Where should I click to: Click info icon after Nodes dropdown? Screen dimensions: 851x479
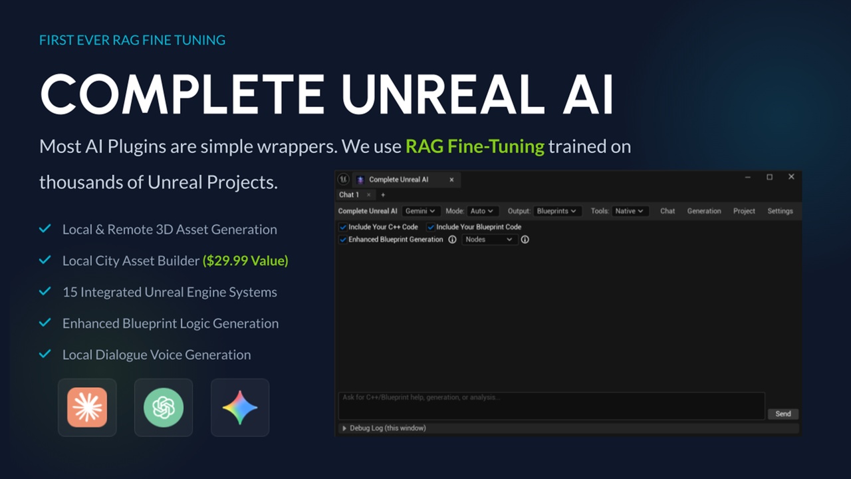point(525,239)
